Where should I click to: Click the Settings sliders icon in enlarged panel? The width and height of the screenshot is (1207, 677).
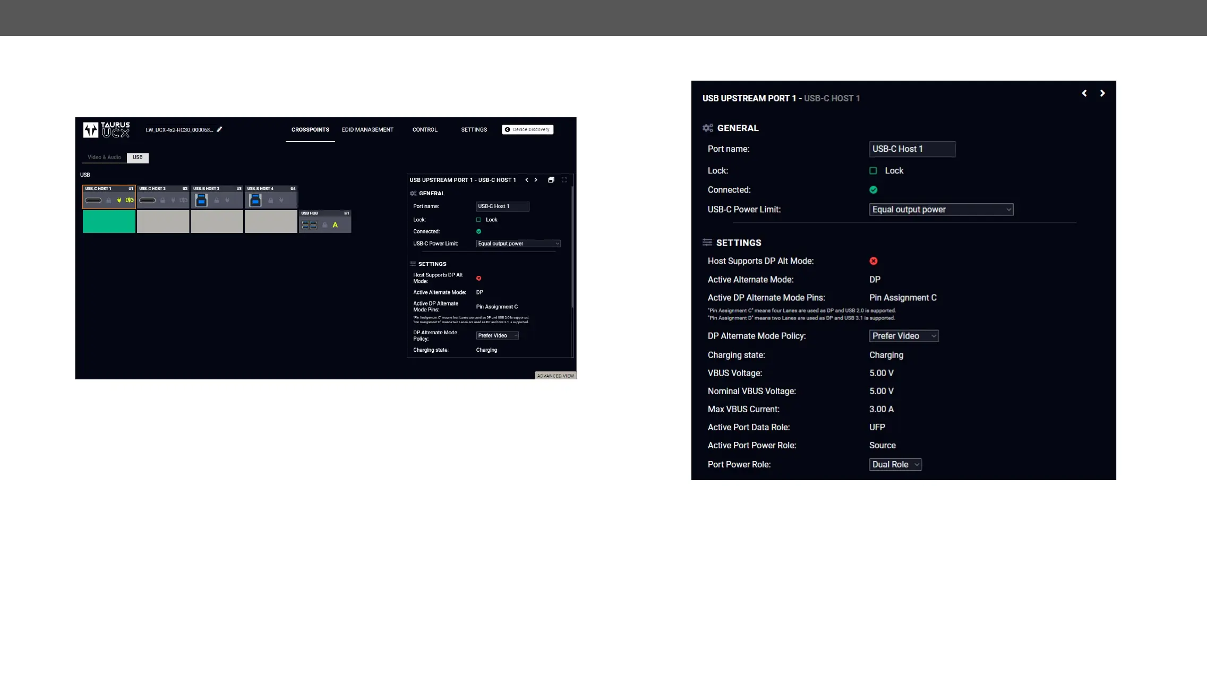click(707, 242)
